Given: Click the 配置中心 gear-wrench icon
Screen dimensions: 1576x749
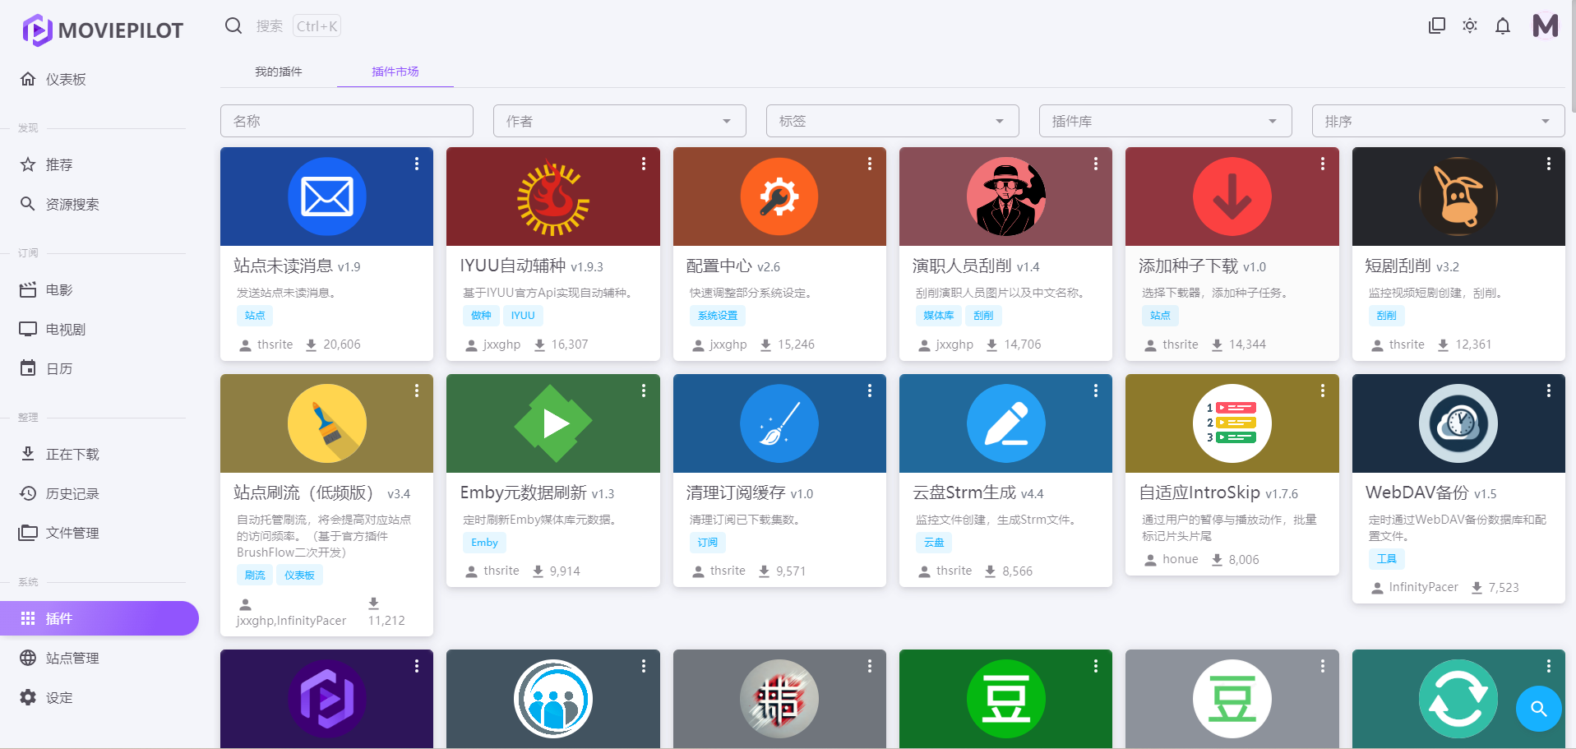Looking at the screenshot, I should [779, 196].
